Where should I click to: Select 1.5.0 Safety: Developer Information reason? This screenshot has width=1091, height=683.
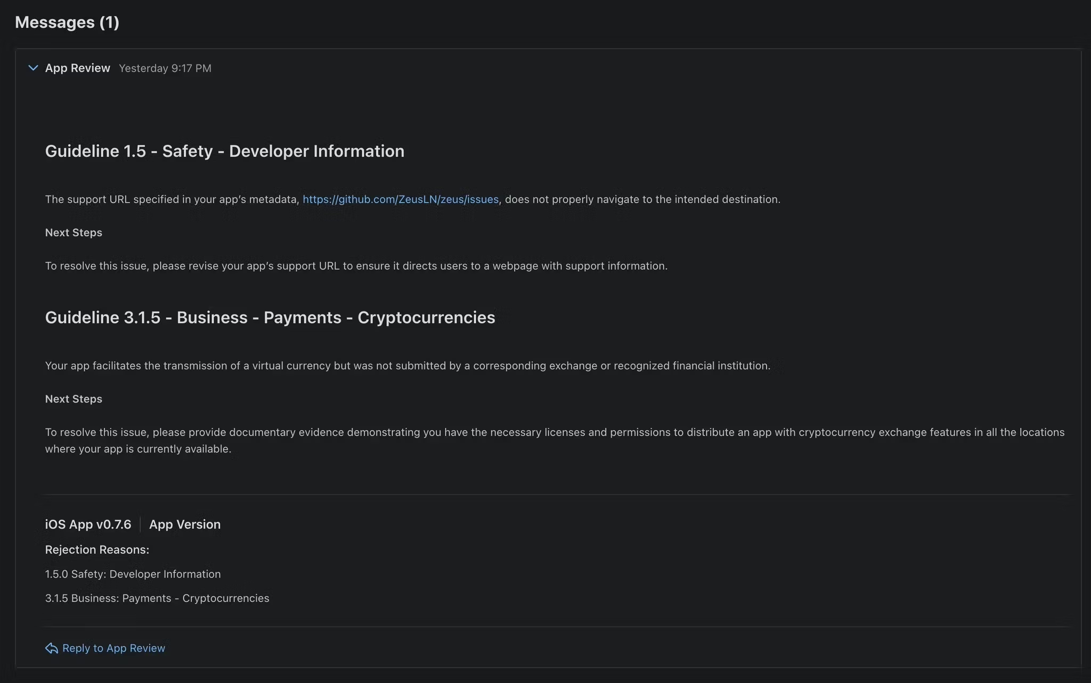point(133,574)
